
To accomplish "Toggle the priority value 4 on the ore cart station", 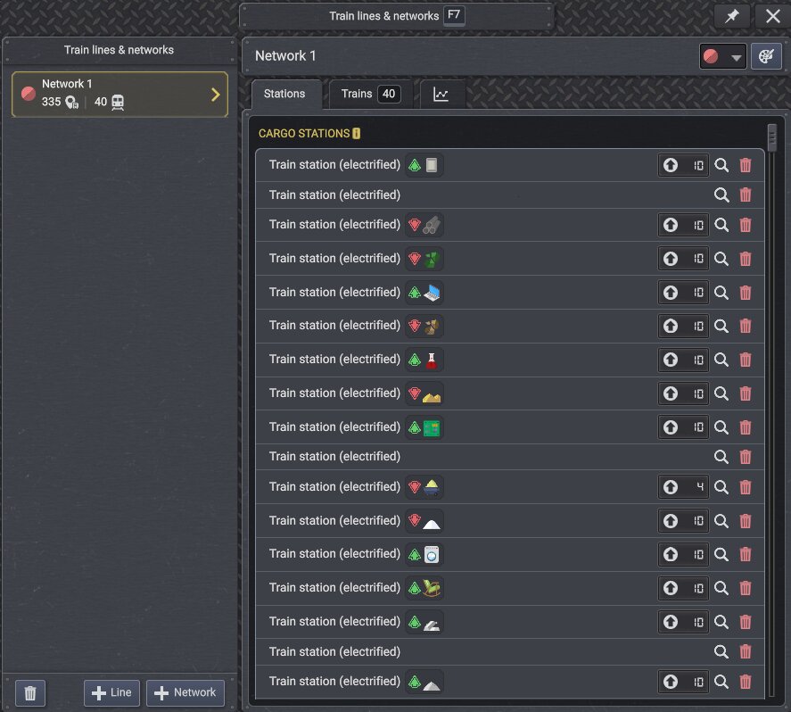I will tap(699, 487).
